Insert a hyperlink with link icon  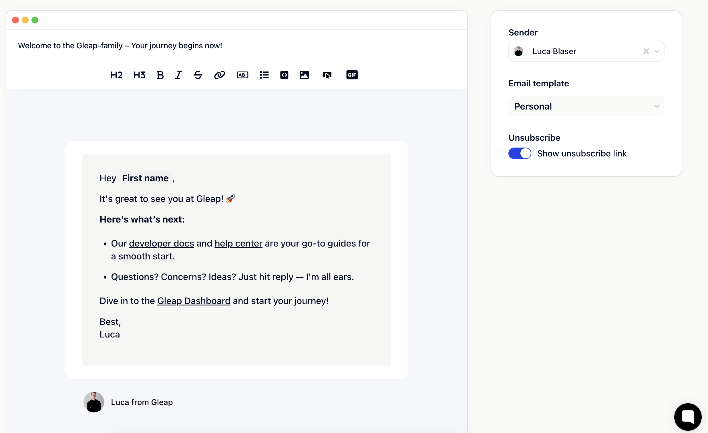pos(220,75)
